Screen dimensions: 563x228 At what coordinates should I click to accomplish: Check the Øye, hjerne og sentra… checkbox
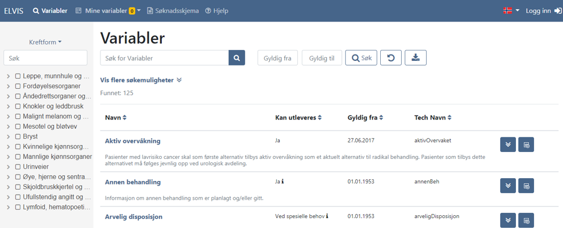click(17, 177)
